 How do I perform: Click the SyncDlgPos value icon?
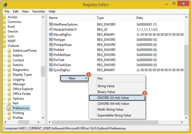[51, 70]
